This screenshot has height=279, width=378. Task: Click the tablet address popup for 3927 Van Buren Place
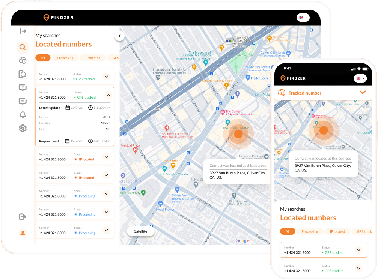coord(237,172)
